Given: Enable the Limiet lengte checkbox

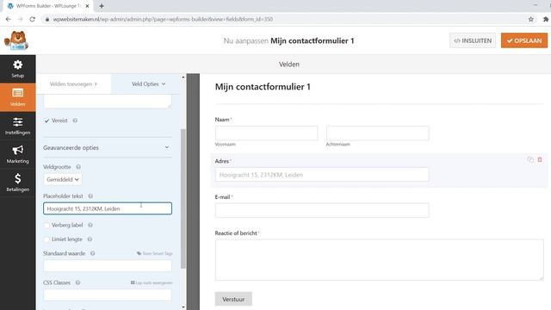Looking at the screenshot, I should (x=46, y=239).
